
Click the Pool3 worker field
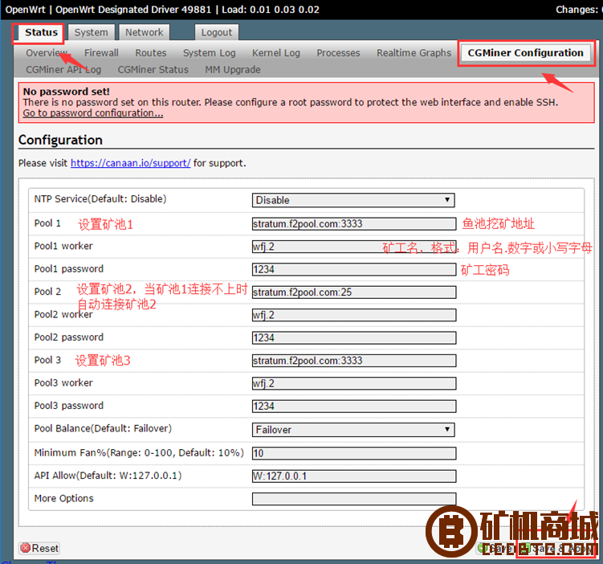click(354, 383)
